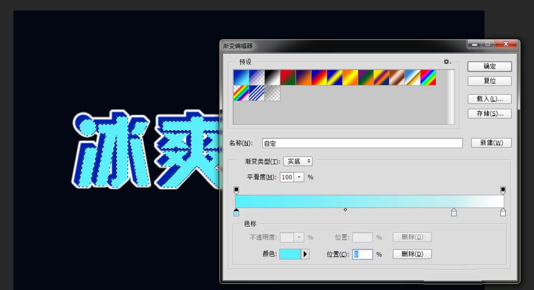Pick the transparent rainbow gradient preset

click(241, 93)
